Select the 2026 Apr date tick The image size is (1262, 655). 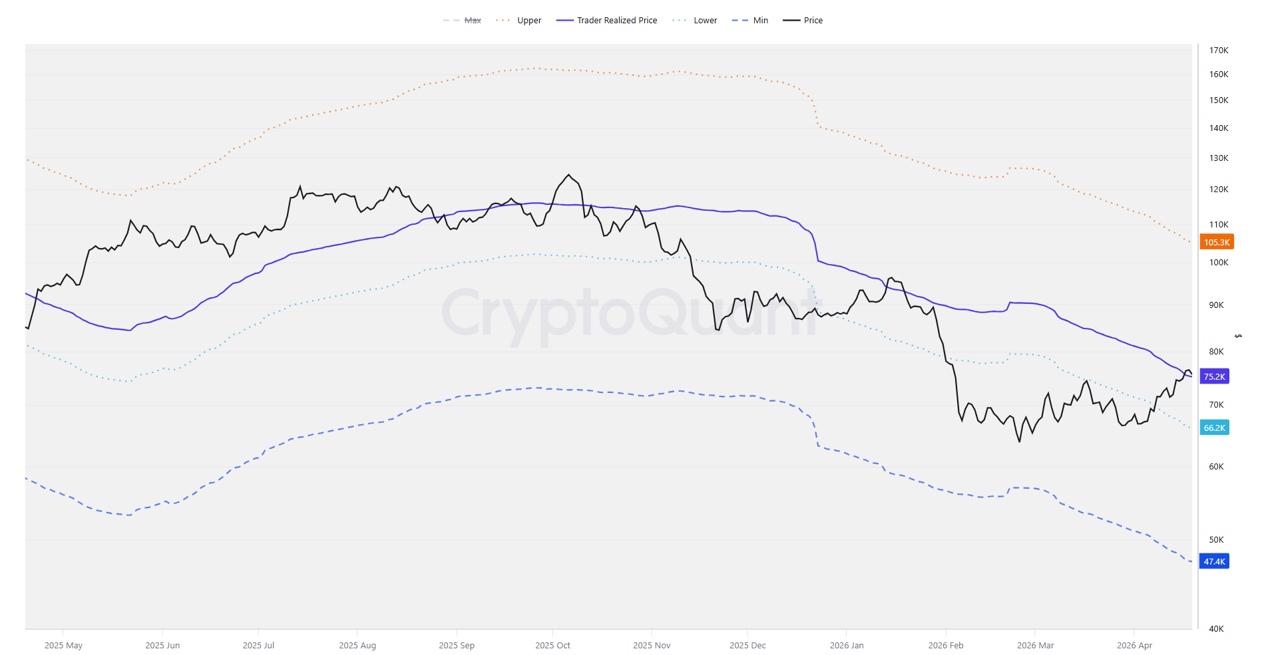(x=1134, y=645)
